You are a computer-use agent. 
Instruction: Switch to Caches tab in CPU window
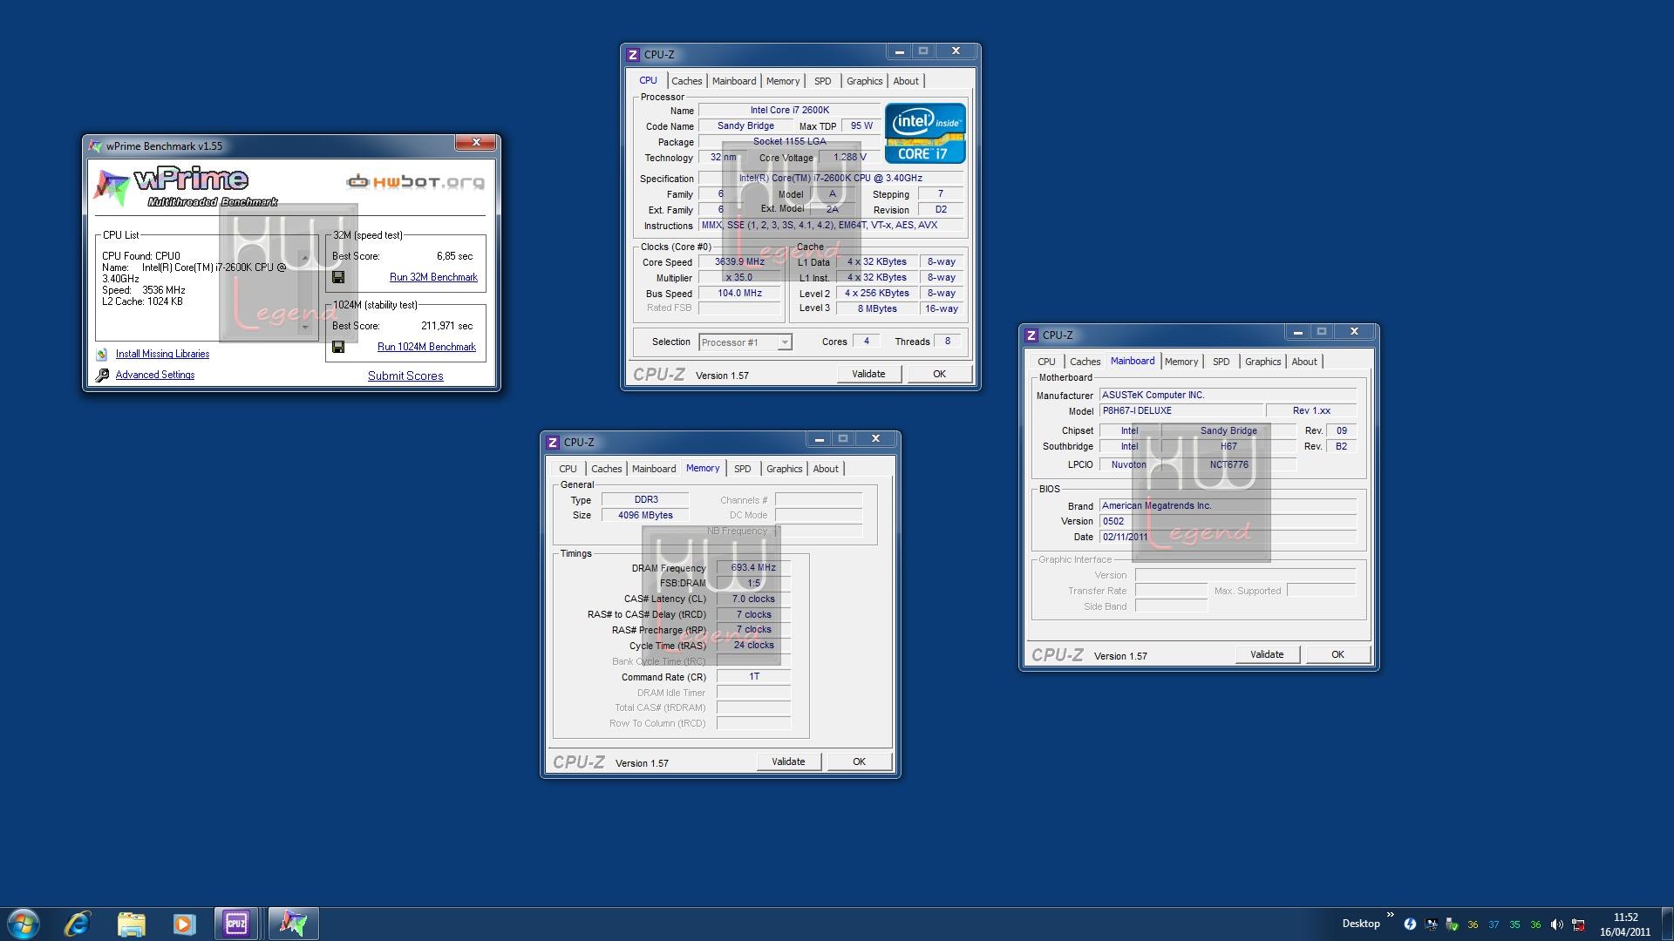[x=686, y=81]
